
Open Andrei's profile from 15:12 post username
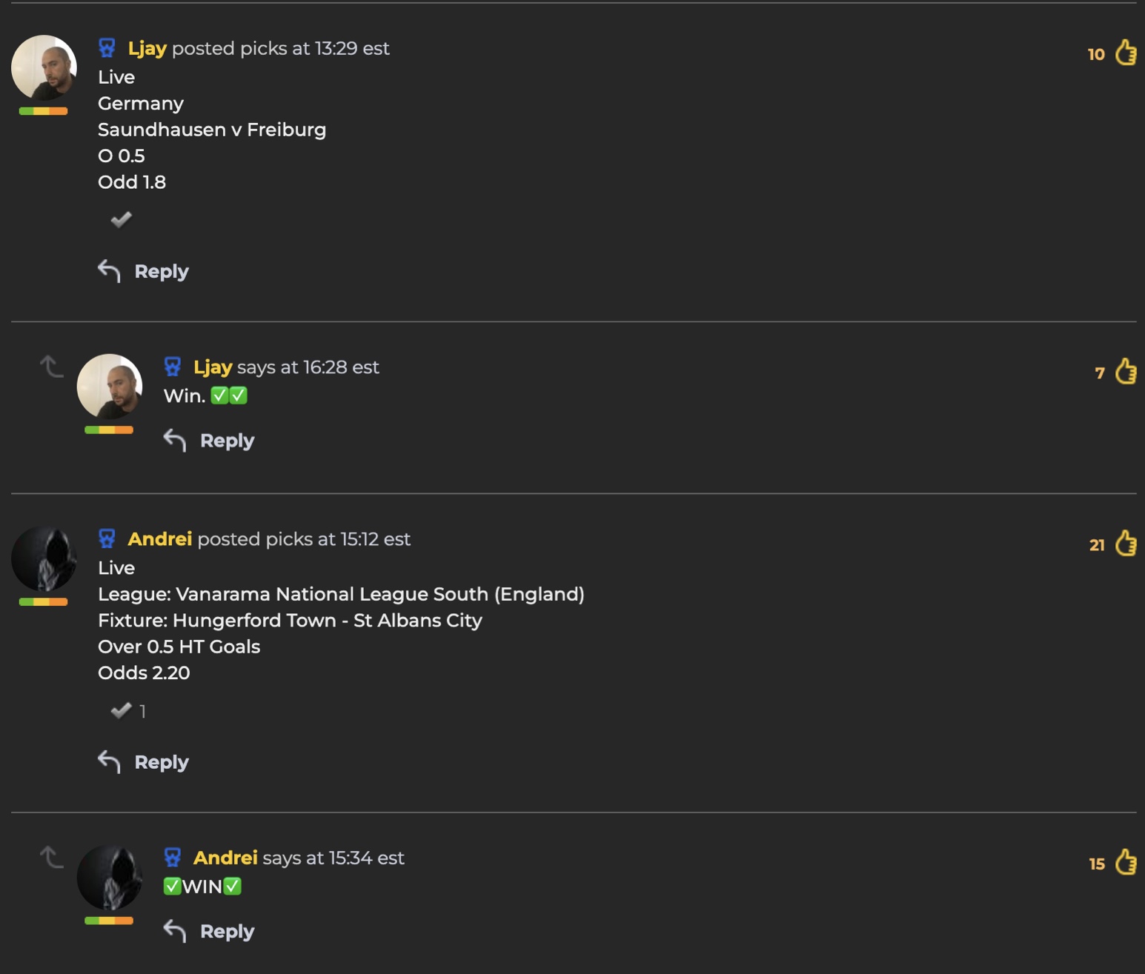click(159, 539)
